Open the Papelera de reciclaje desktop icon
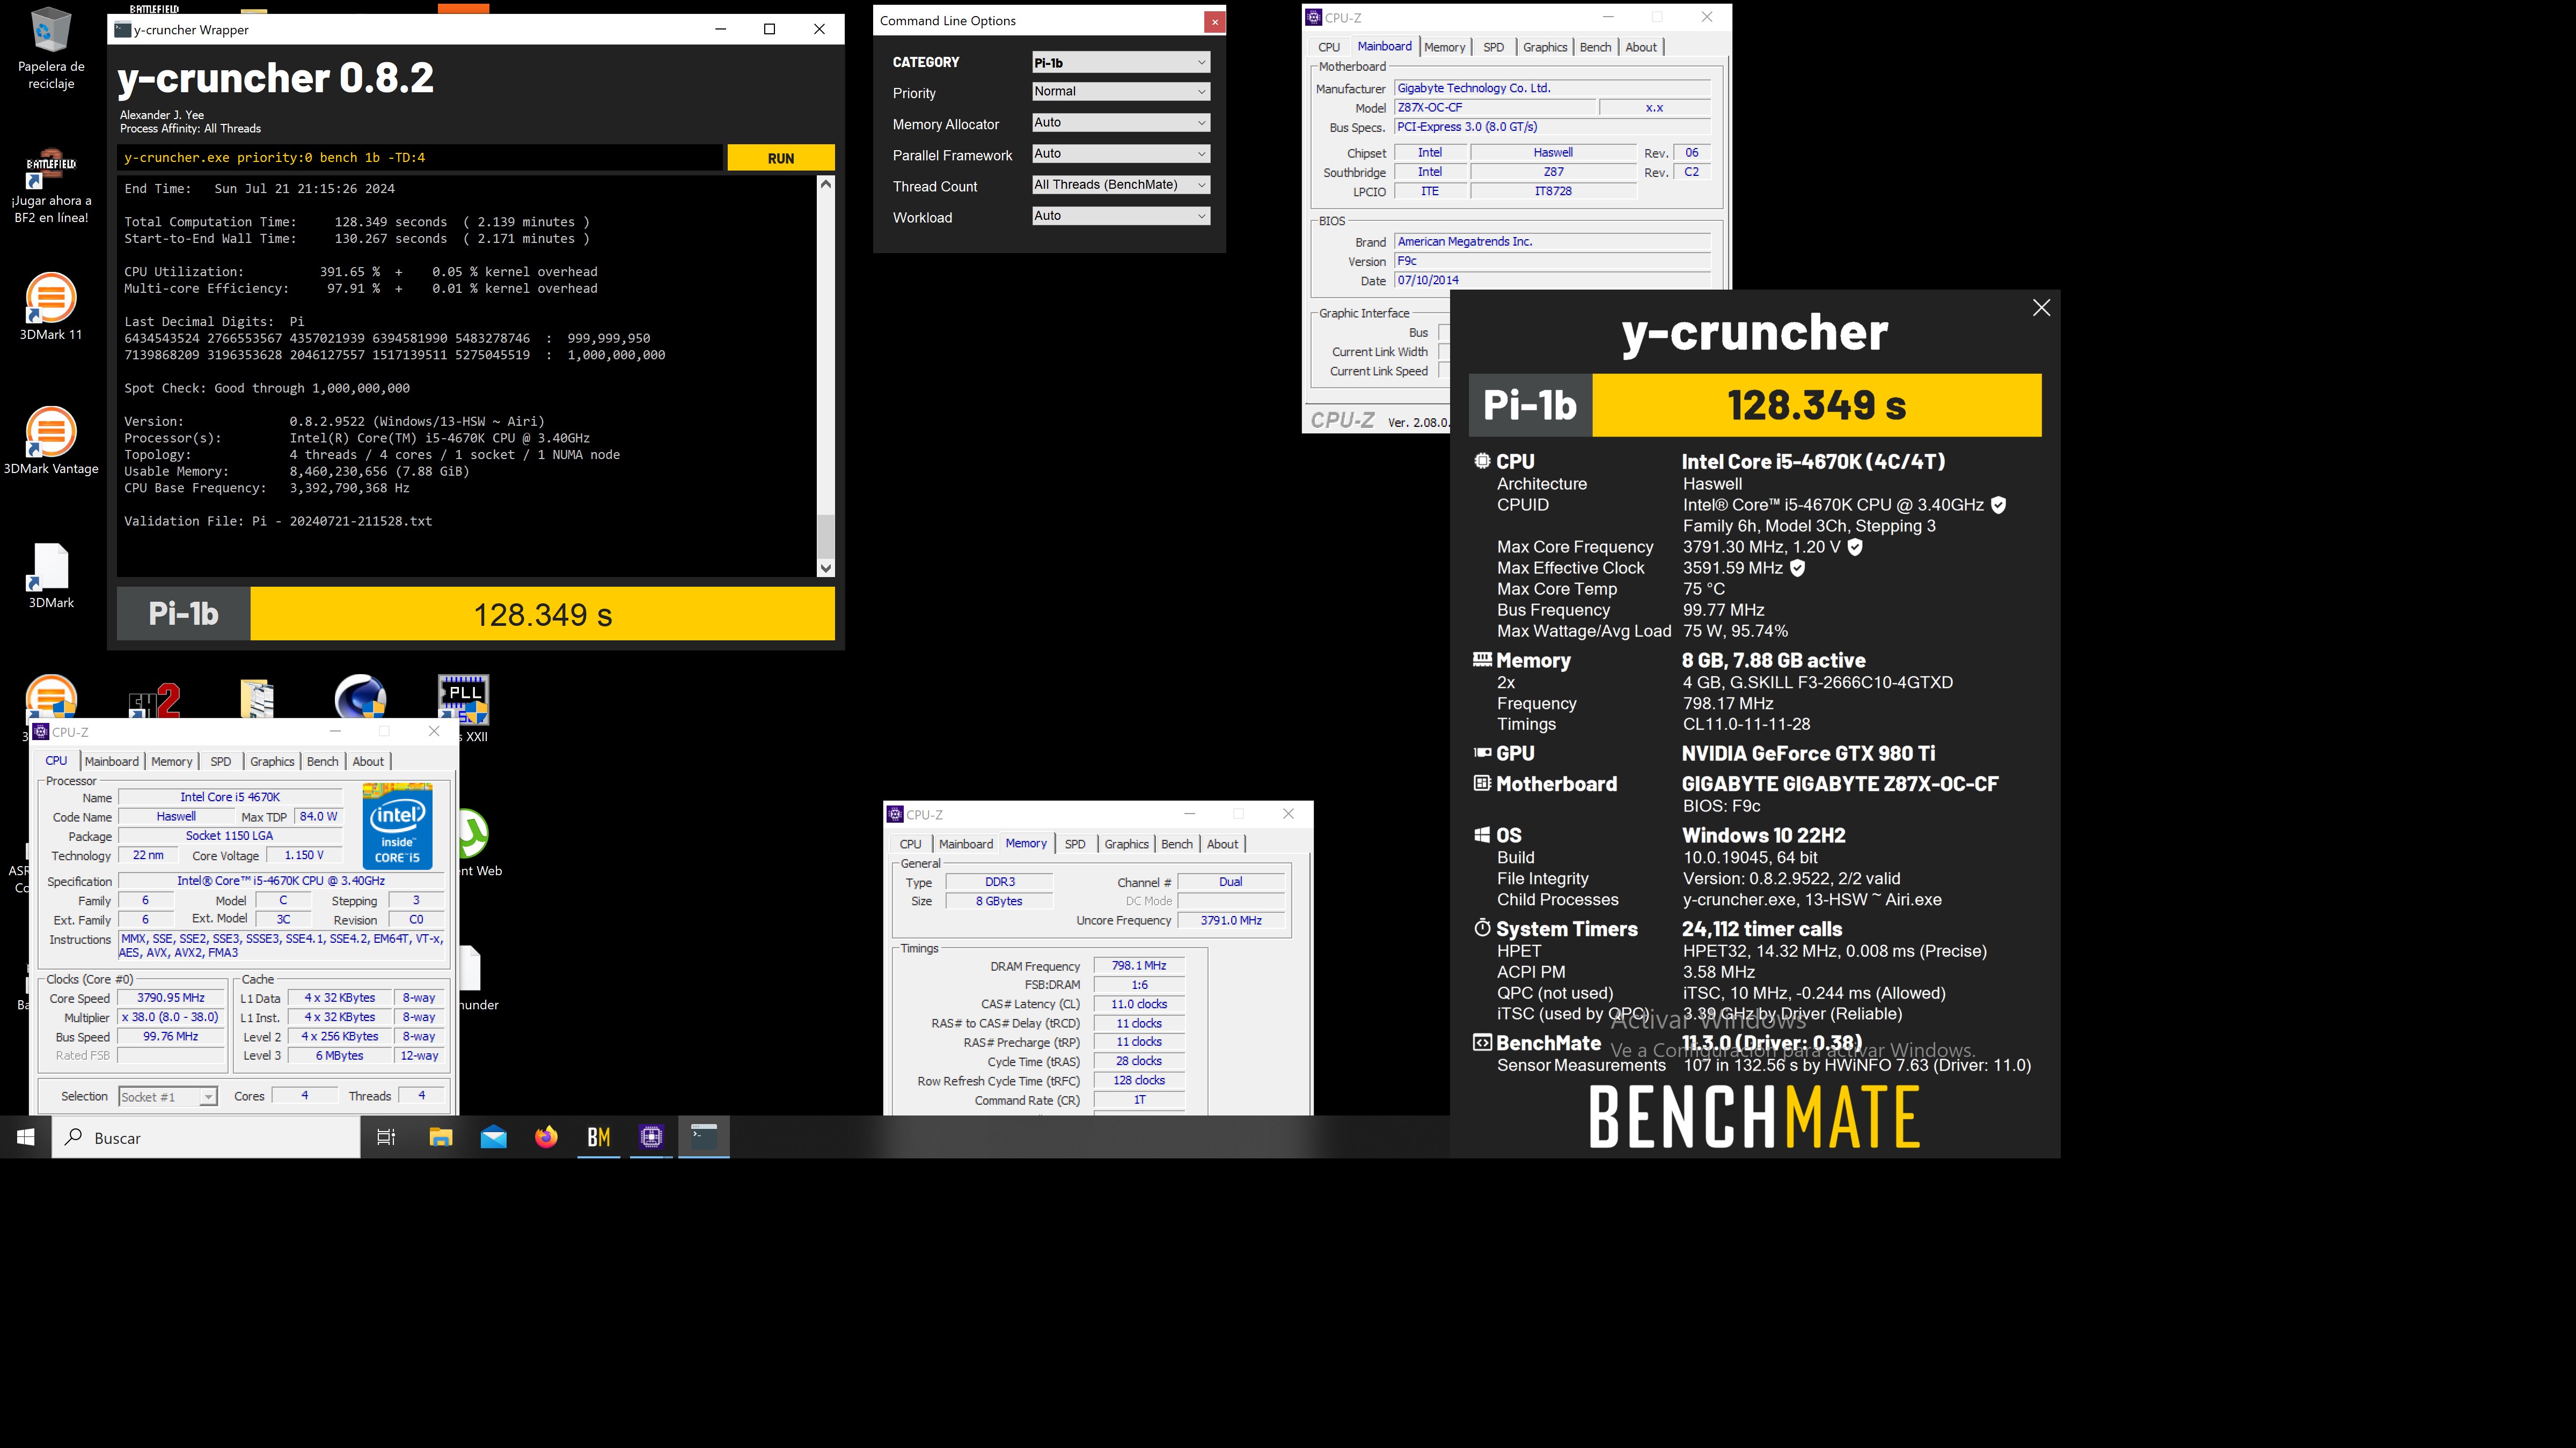 tap(51, 48)
